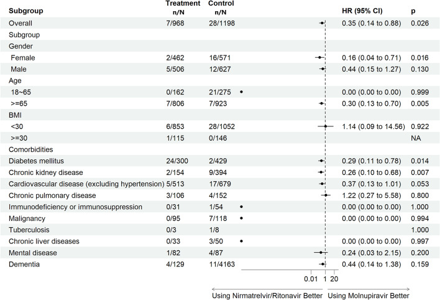The width and height of the screenshot is (440, 300).
Task: Click the 'Dementia' row label
Action: click(x=24, y=265)
